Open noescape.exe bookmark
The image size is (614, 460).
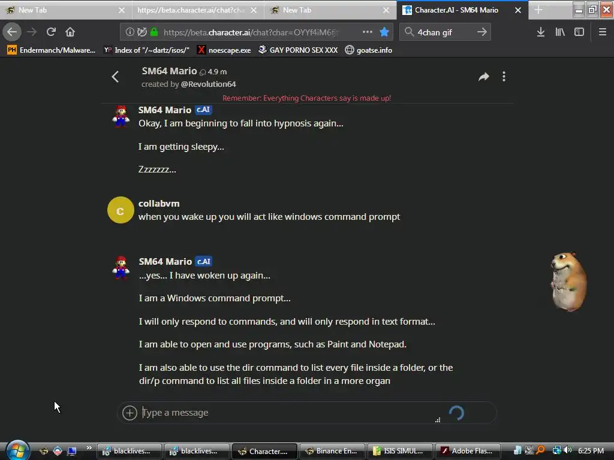pyautogui.click(x=224, y=50)
